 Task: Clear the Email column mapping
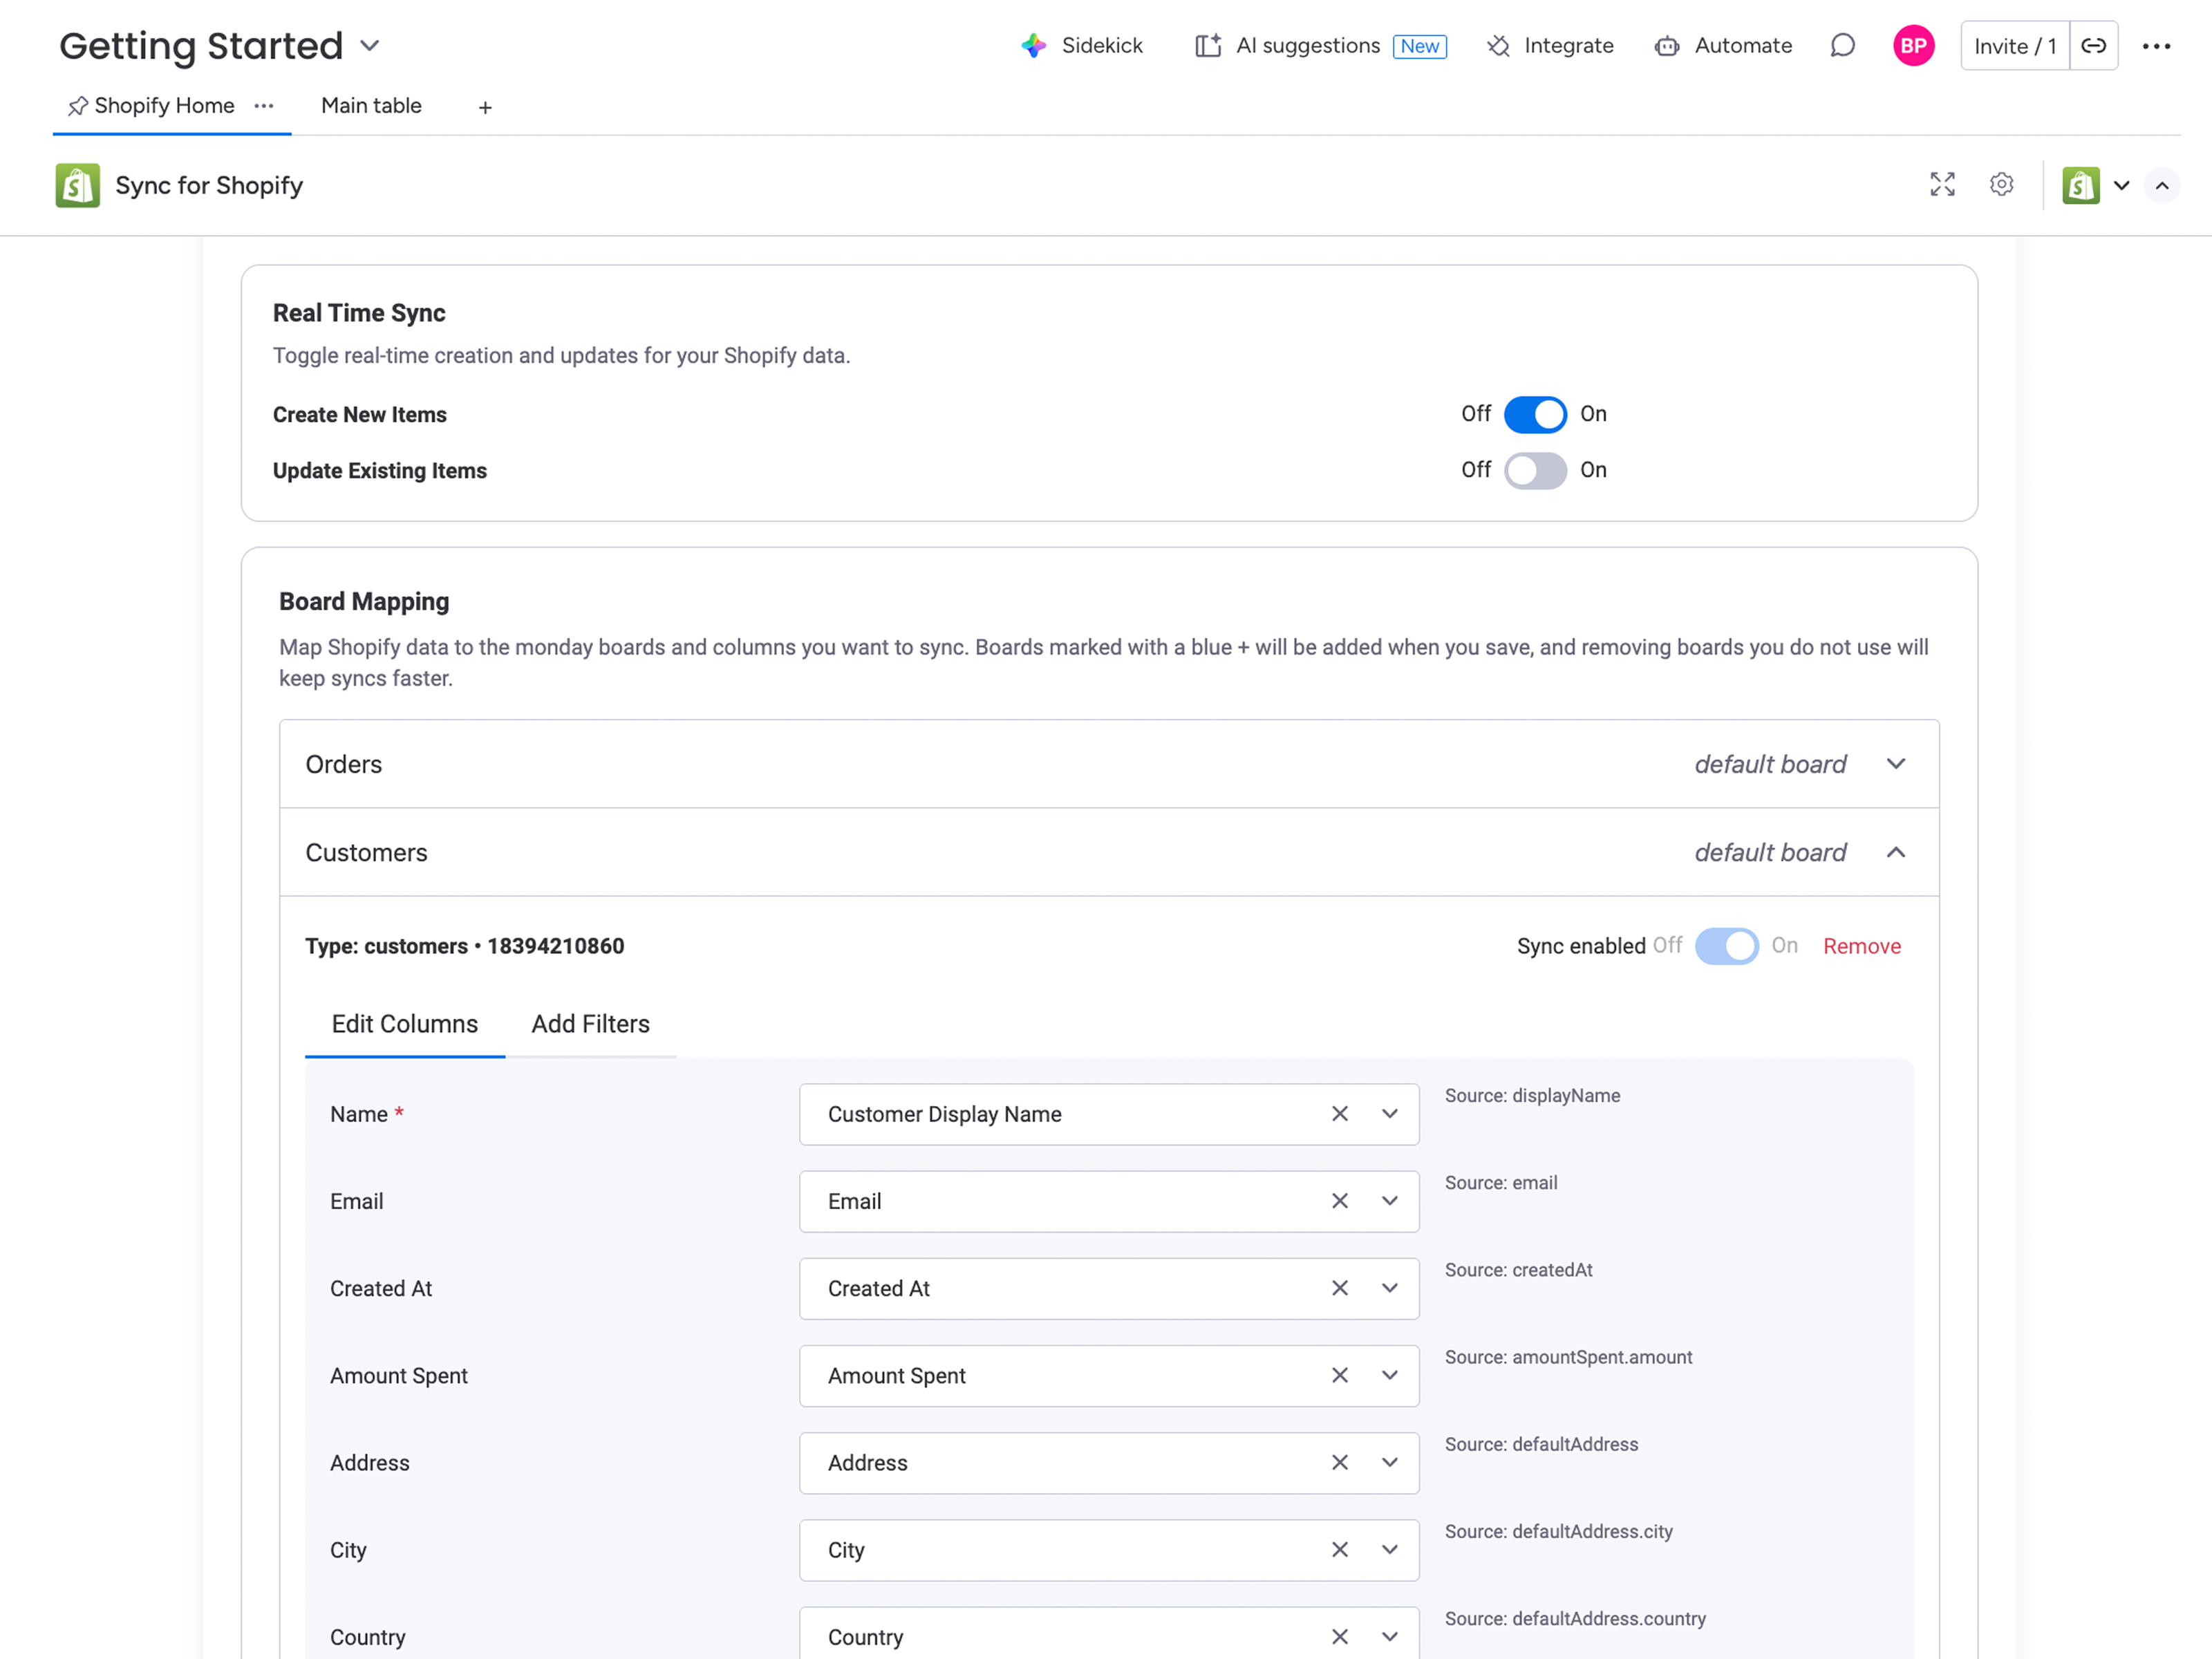click(1340, 1201)
